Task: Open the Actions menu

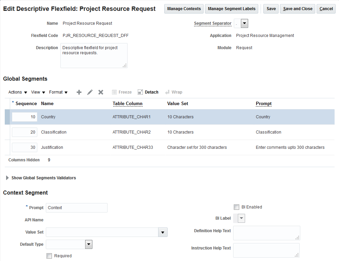Action: pos(18,92)
